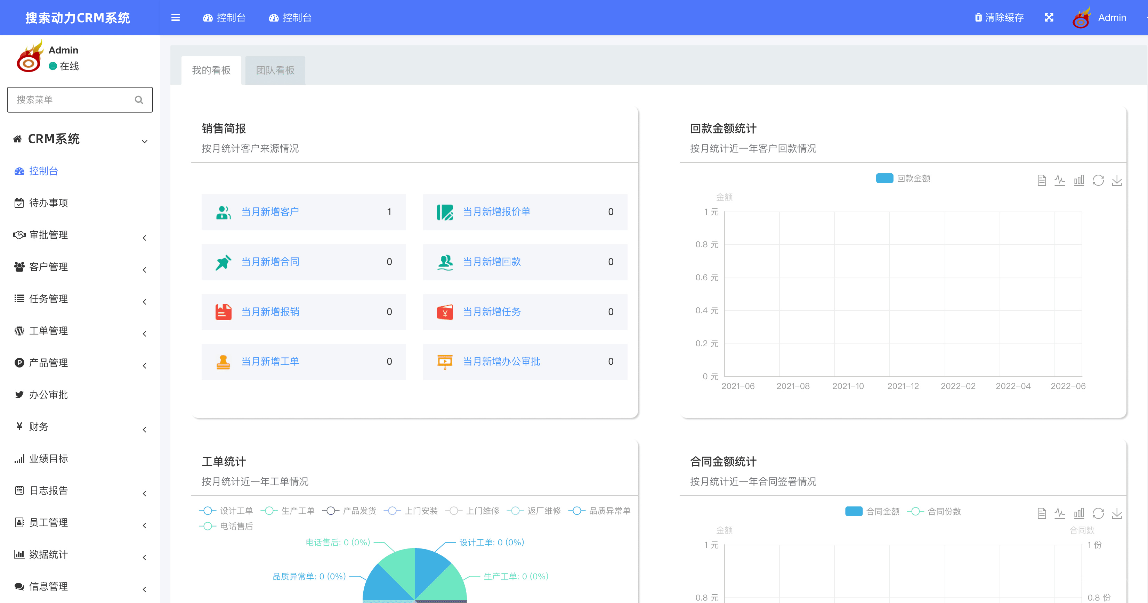Toggle the 品质异常单 pie legend item

pos(600,511)
